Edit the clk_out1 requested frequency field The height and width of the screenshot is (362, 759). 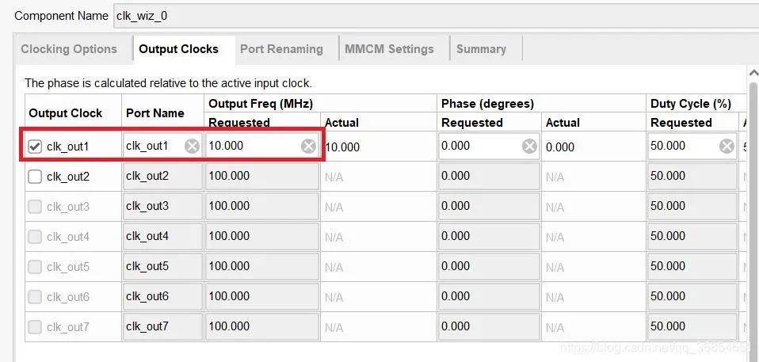250,147
